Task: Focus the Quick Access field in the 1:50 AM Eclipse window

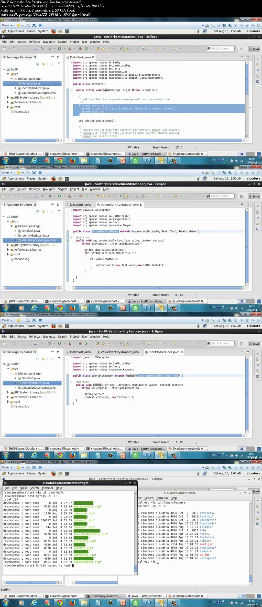Action: tap(220, 48)
